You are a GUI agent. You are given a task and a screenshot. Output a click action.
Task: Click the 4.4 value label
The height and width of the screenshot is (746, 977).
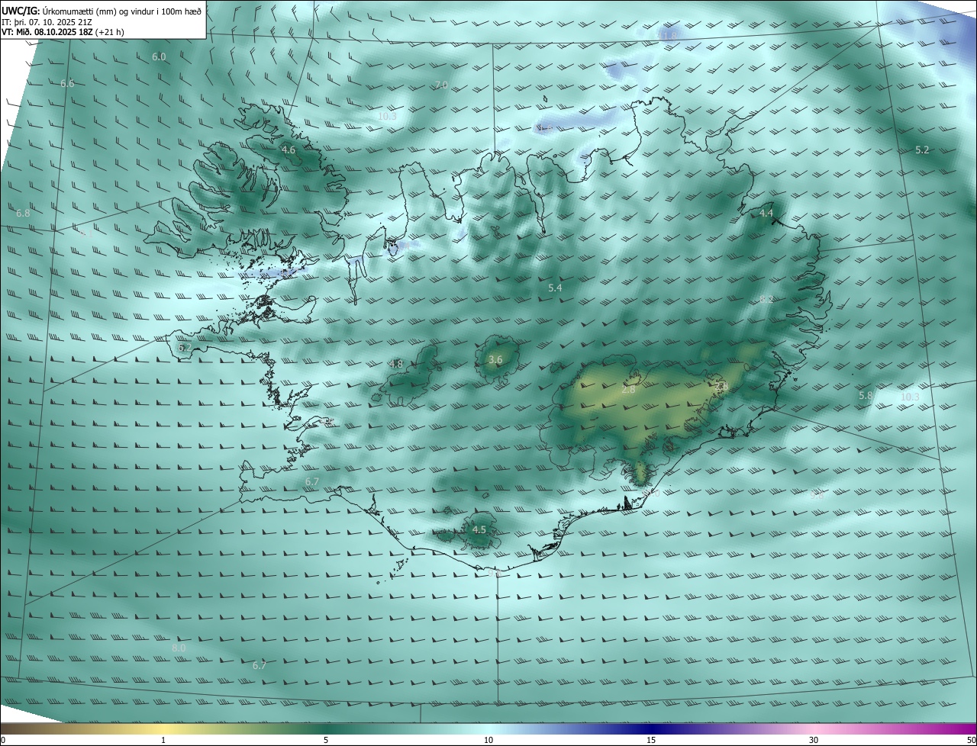pos(766,214)
